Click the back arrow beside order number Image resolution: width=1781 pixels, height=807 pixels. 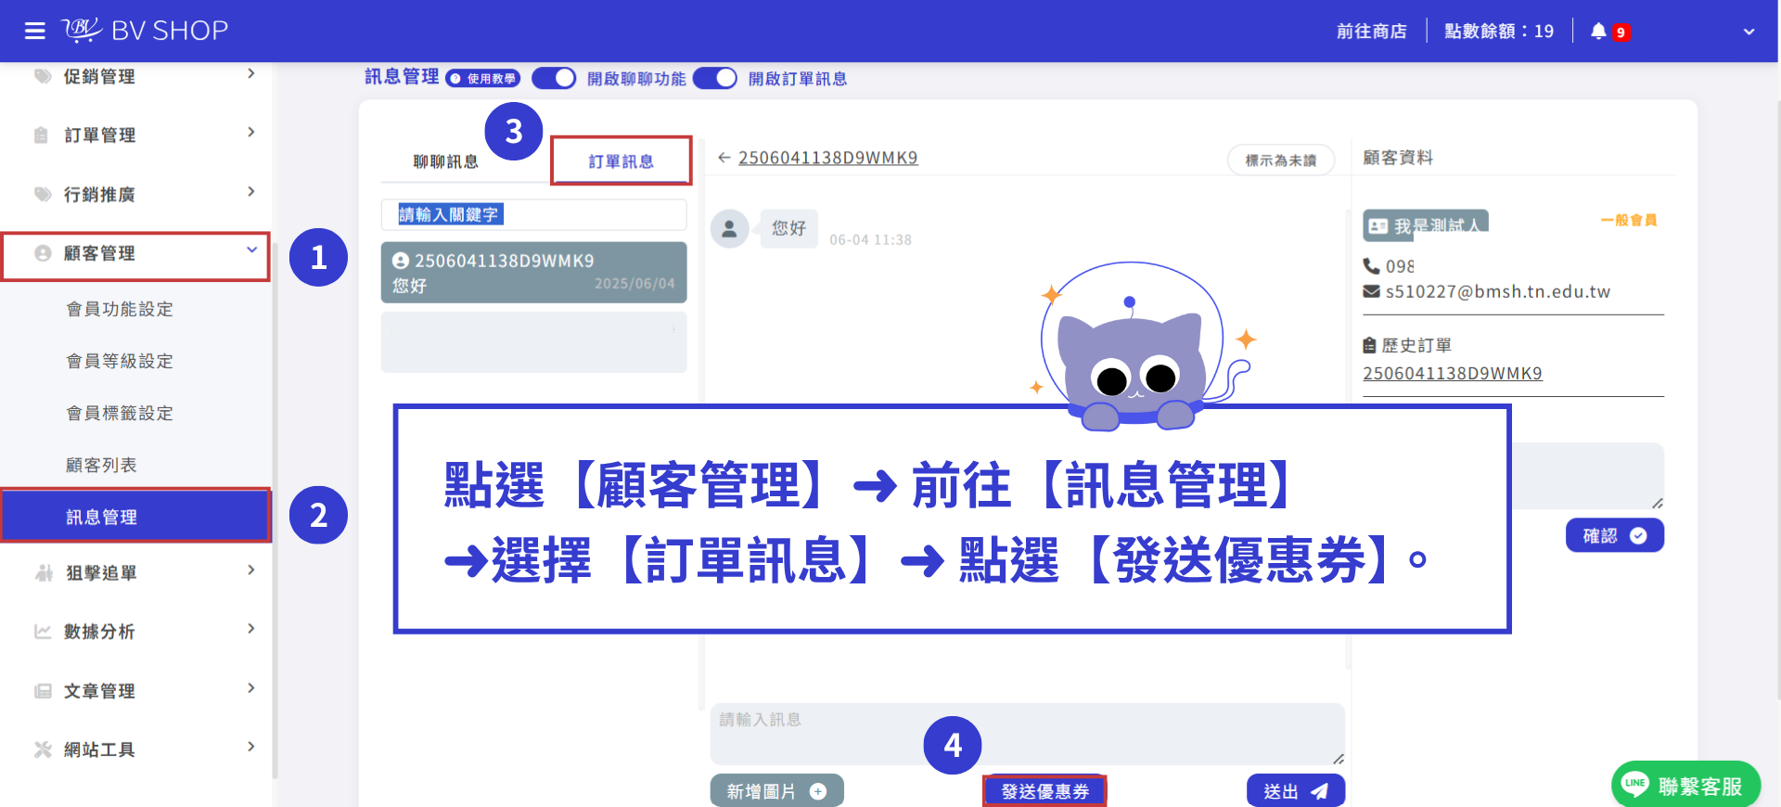pyautogui.click(x=724, y=158)
